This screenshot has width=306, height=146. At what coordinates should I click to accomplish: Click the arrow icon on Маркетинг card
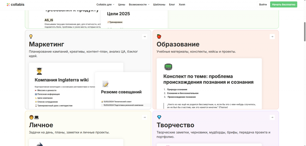click(x=144, y=37)
